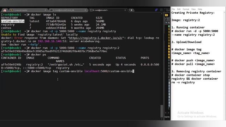226x127 pixels.
Task: Click '# docker image tag' line in Notepad
Action: click(x=186, y=49)
